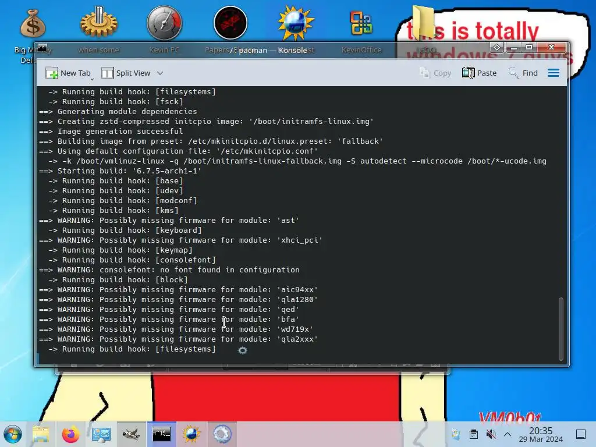Screen dimensions: 596x447
Task: Click the Copy toolbar button
Action: click(435, 73)
